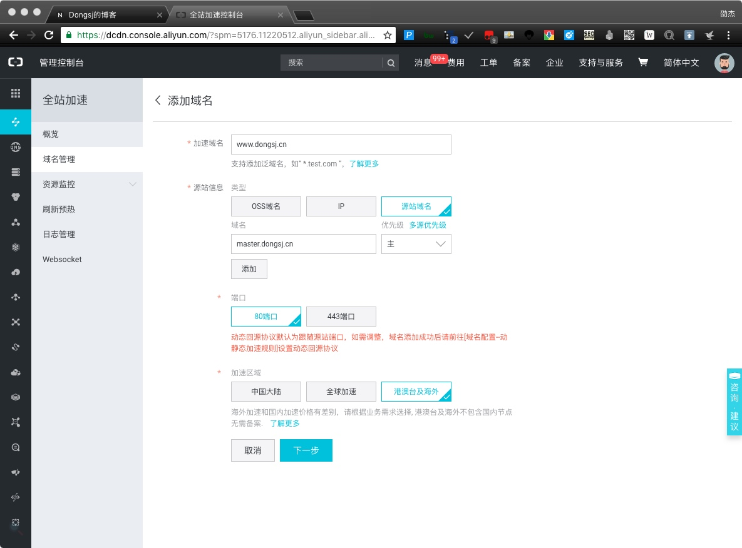Close the 全站加速控制台 tab

coord(280,15)
